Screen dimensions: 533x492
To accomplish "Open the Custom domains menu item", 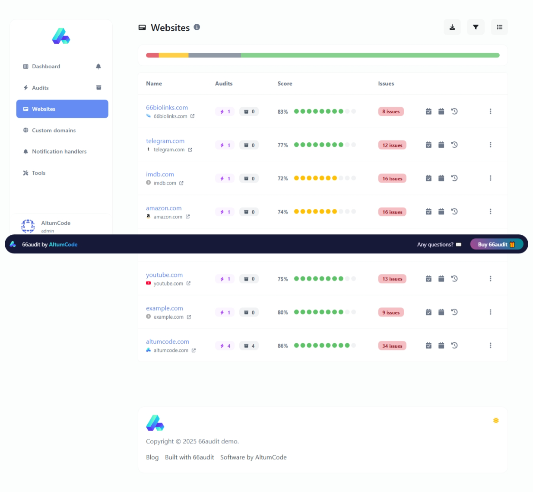I will pos(54,130).
